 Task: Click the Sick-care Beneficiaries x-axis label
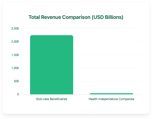tap(52, 99)
